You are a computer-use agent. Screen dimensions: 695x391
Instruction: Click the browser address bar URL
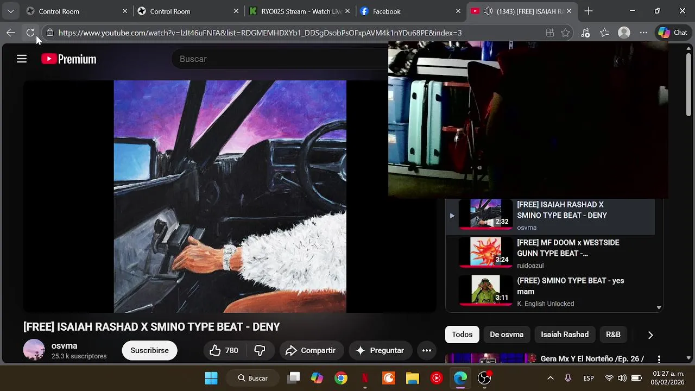[260, 33]
